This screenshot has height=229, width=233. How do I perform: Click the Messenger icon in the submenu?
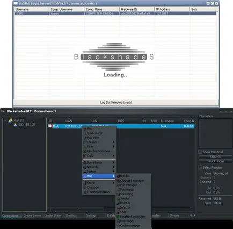[x=118, y=221]
